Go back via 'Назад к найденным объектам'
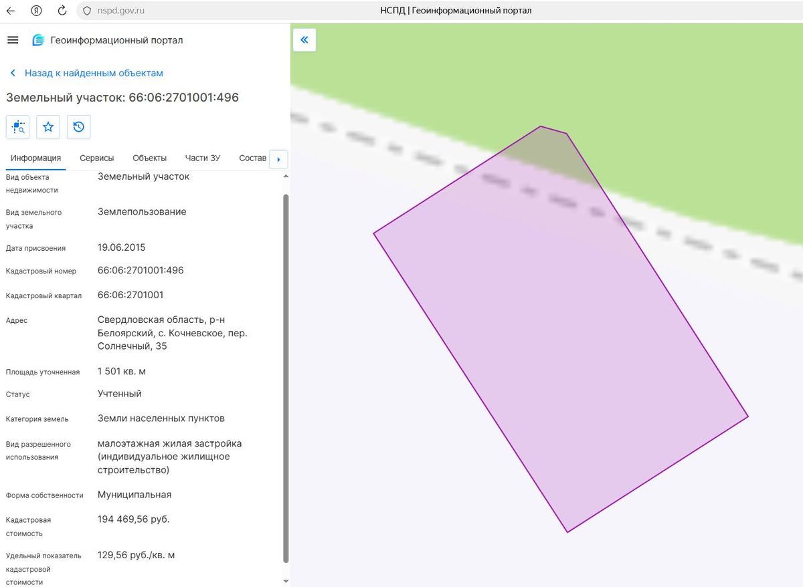 (x=94, y=73)
